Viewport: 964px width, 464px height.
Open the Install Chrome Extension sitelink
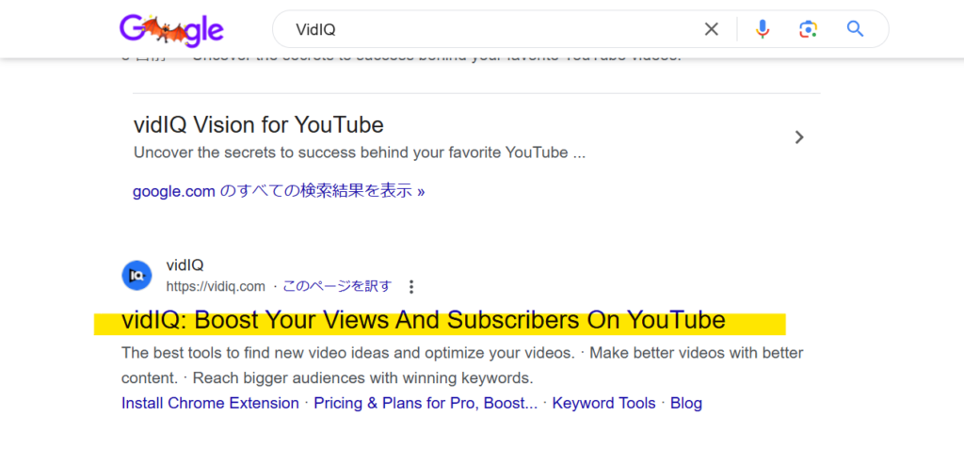tap(210, 403)
